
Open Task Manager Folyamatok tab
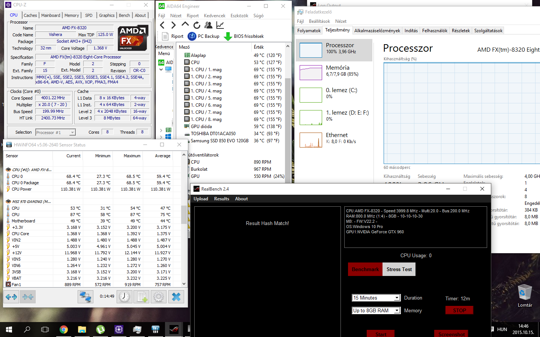coord(309,31)
